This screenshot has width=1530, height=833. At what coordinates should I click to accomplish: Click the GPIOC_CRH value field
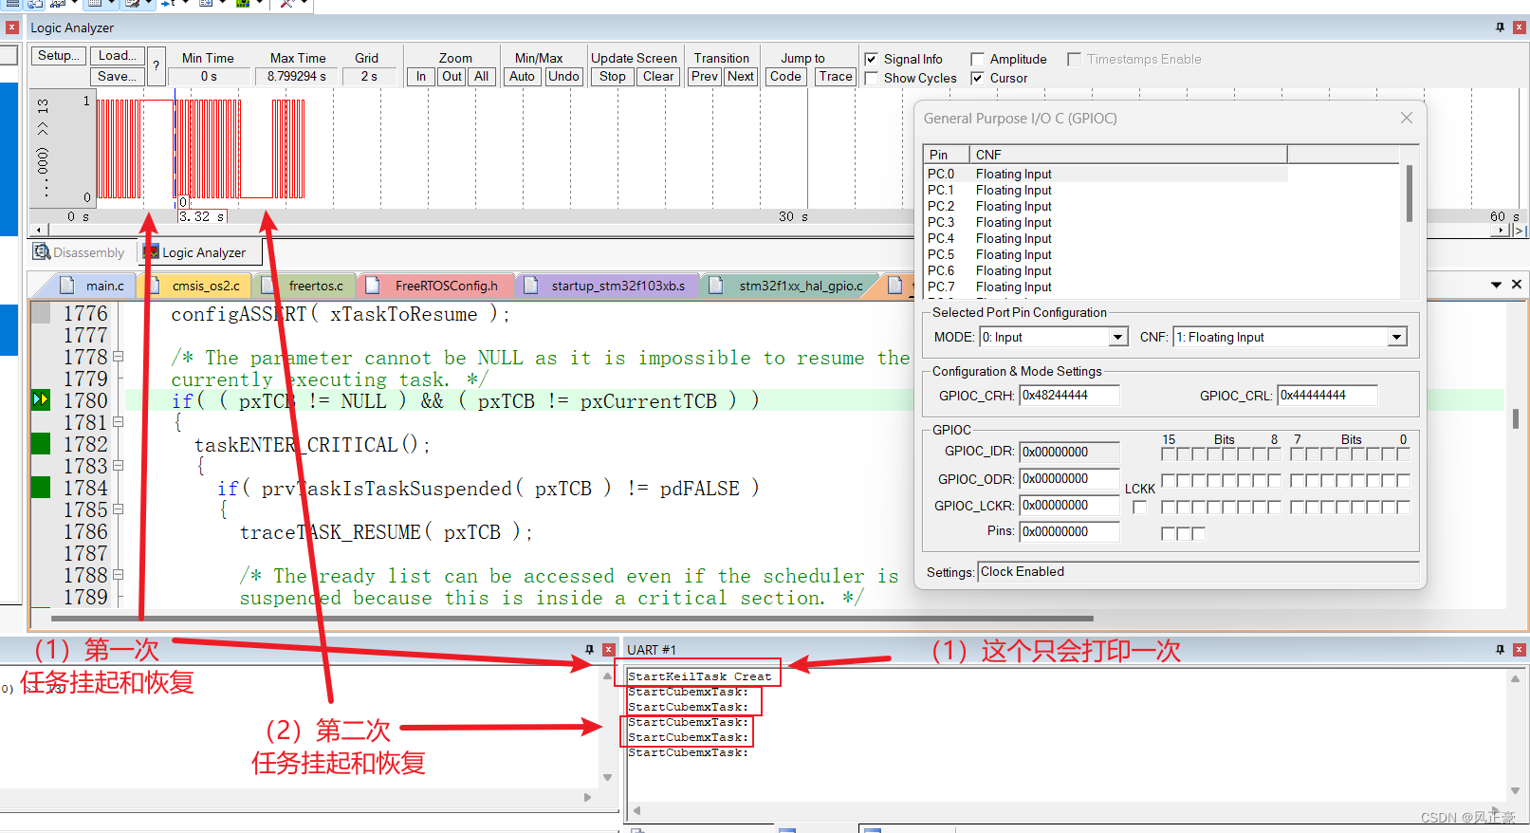(1069, 396)
